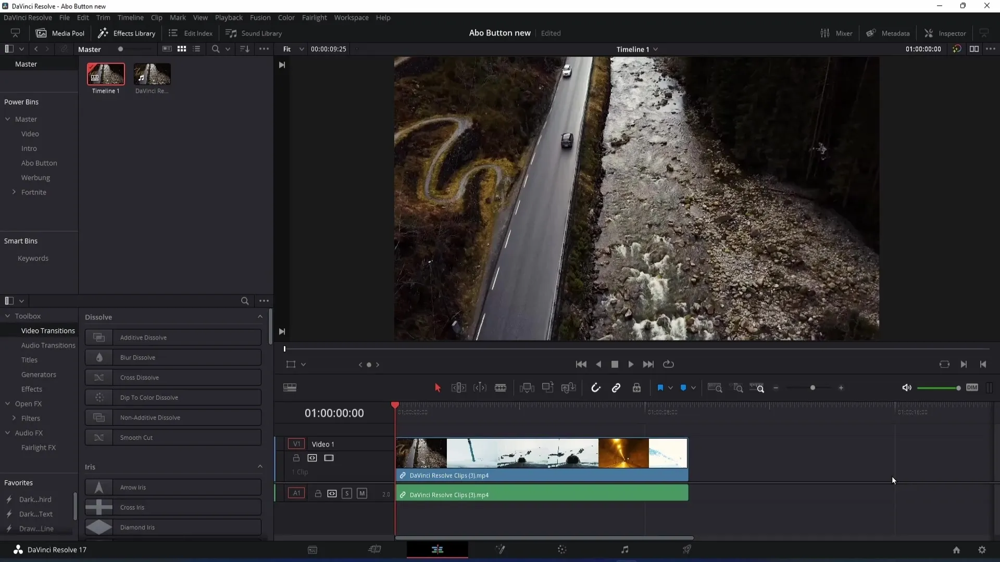The width and height of the screenshot is (1000, 562).
Task: Click the Sound Library tab button
Action: coord(254,33)
